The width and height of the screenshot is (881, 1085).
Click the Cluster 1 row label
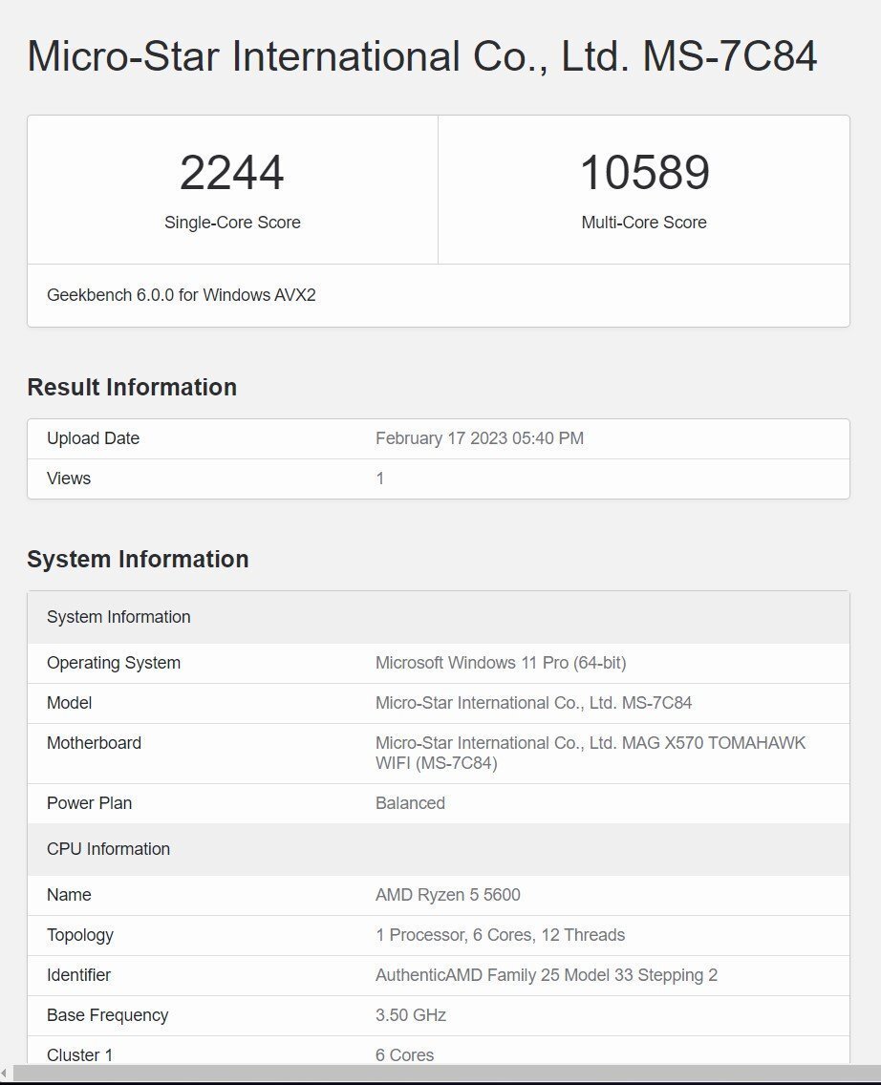coord(79,1054)
